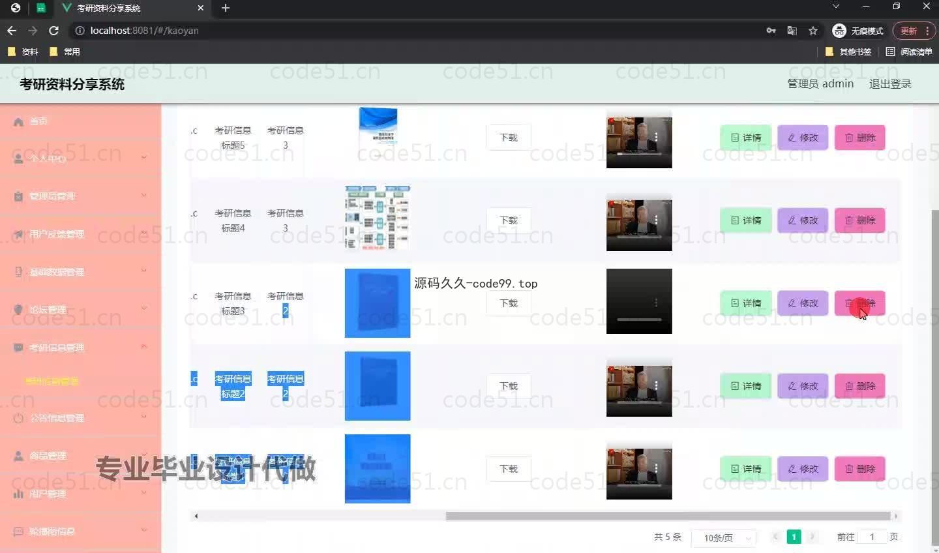939x553 pixels.
Task: Click the video progress bar in 标题3 row
Action: 639,320
